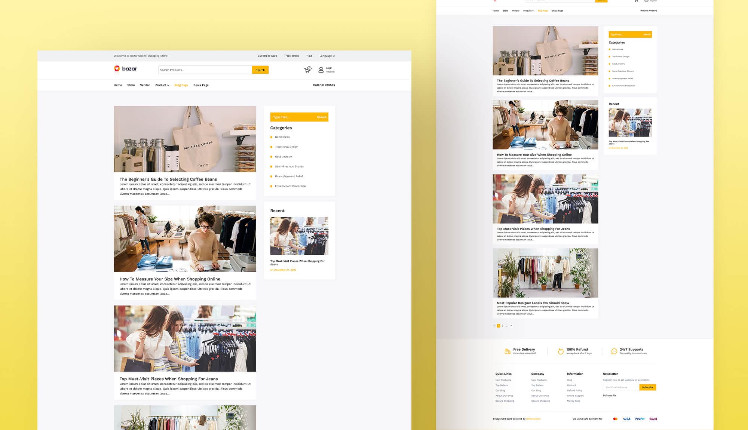The image size is (748, 430).
Task: Click the Free Delivery bag icon in footer
Action: tap(507, 351)
